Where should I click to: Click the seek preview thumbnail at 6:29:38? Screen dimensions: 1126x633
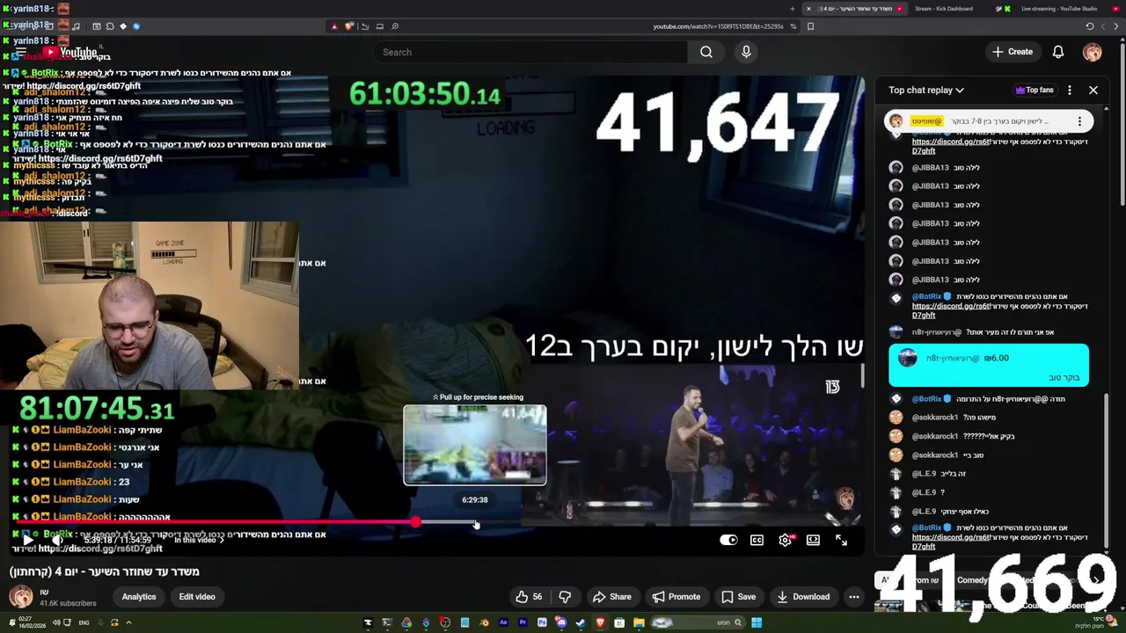pos(475,445)
